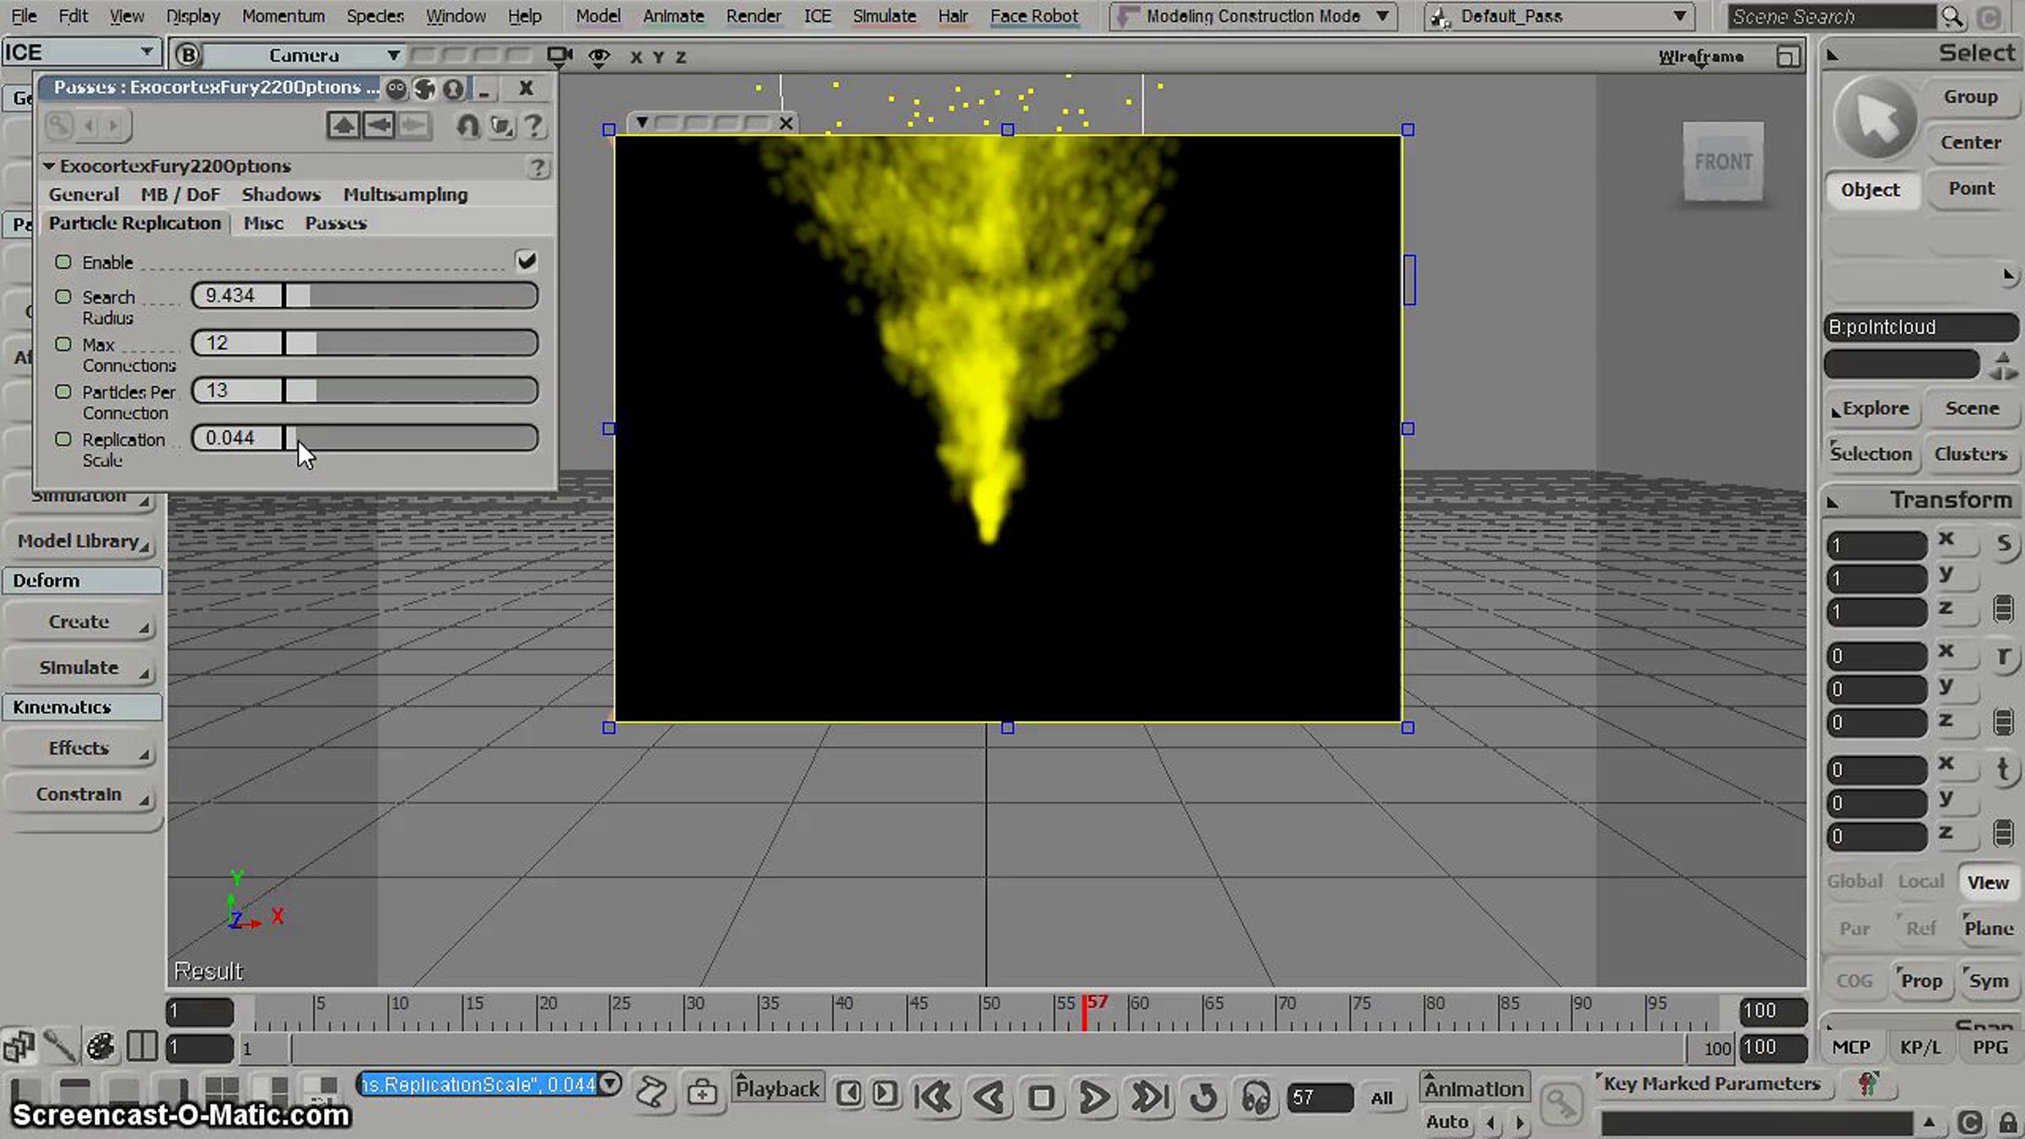Step to previous frame button

click(849, 1093)
